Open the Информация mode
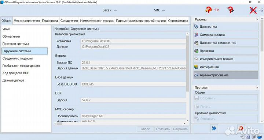The height and width of the screenshot is (140, 264). click(226, 67)
